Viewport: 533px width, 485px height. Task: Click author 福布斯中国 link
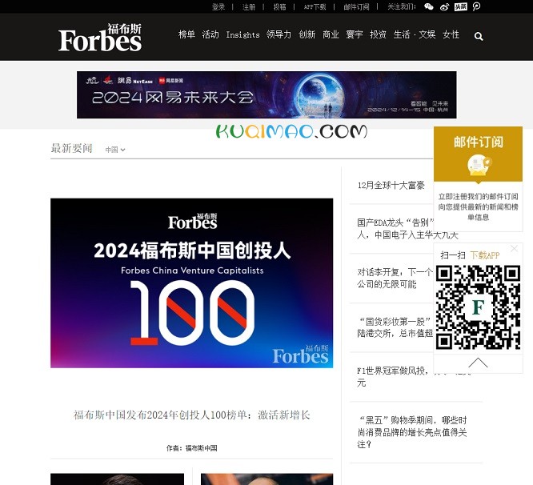pos(201,448)
